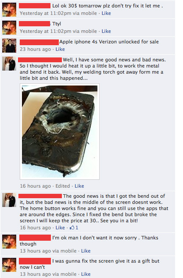Open the burnt iPhone photo
The width and height of the screenshot is (183, 278).
click(x=60, y=132)
